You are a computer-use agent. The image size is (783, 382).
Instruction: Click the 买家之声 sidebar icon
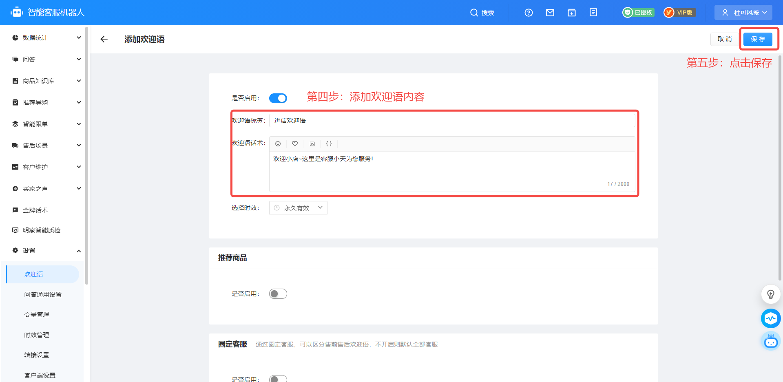pyautogui.click(x=15, y=188)
